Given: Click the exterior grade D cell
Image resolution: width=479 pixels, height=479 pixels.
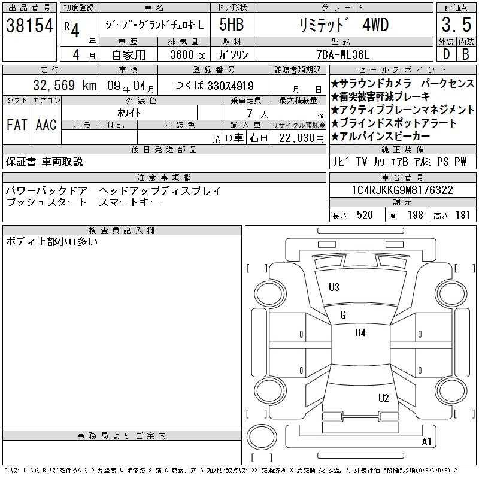Looking at the screenshot, I should (x=446, y=54).
